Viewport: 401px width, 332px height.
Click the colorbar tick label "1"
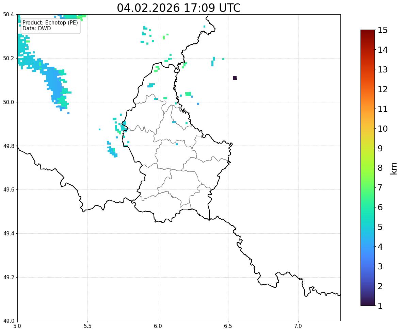click(x=380, y=306)
